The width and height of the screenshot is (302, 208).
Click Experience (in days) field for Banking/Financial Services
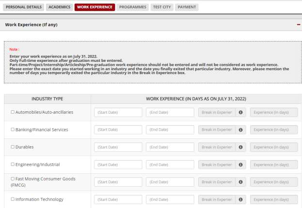(274, 130)
